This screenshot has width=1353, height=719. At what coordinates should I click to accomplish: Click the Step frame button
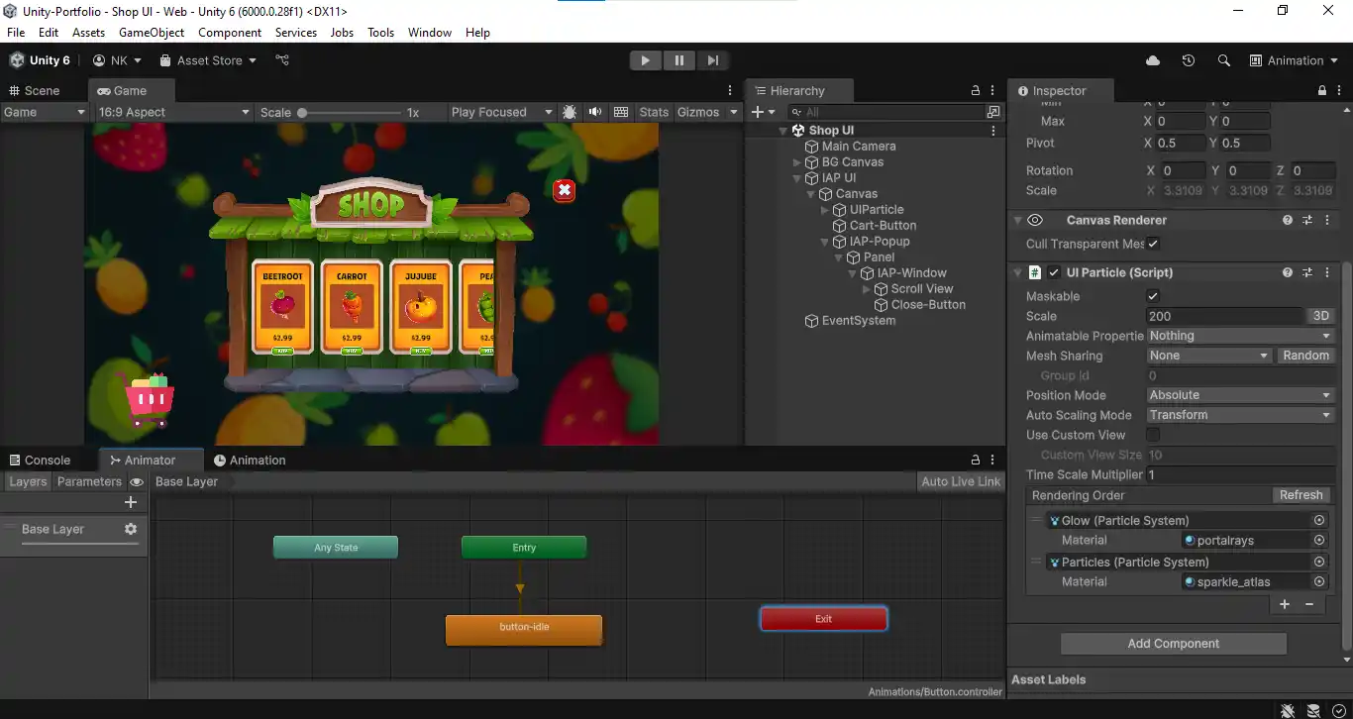[x=714, y=60]
